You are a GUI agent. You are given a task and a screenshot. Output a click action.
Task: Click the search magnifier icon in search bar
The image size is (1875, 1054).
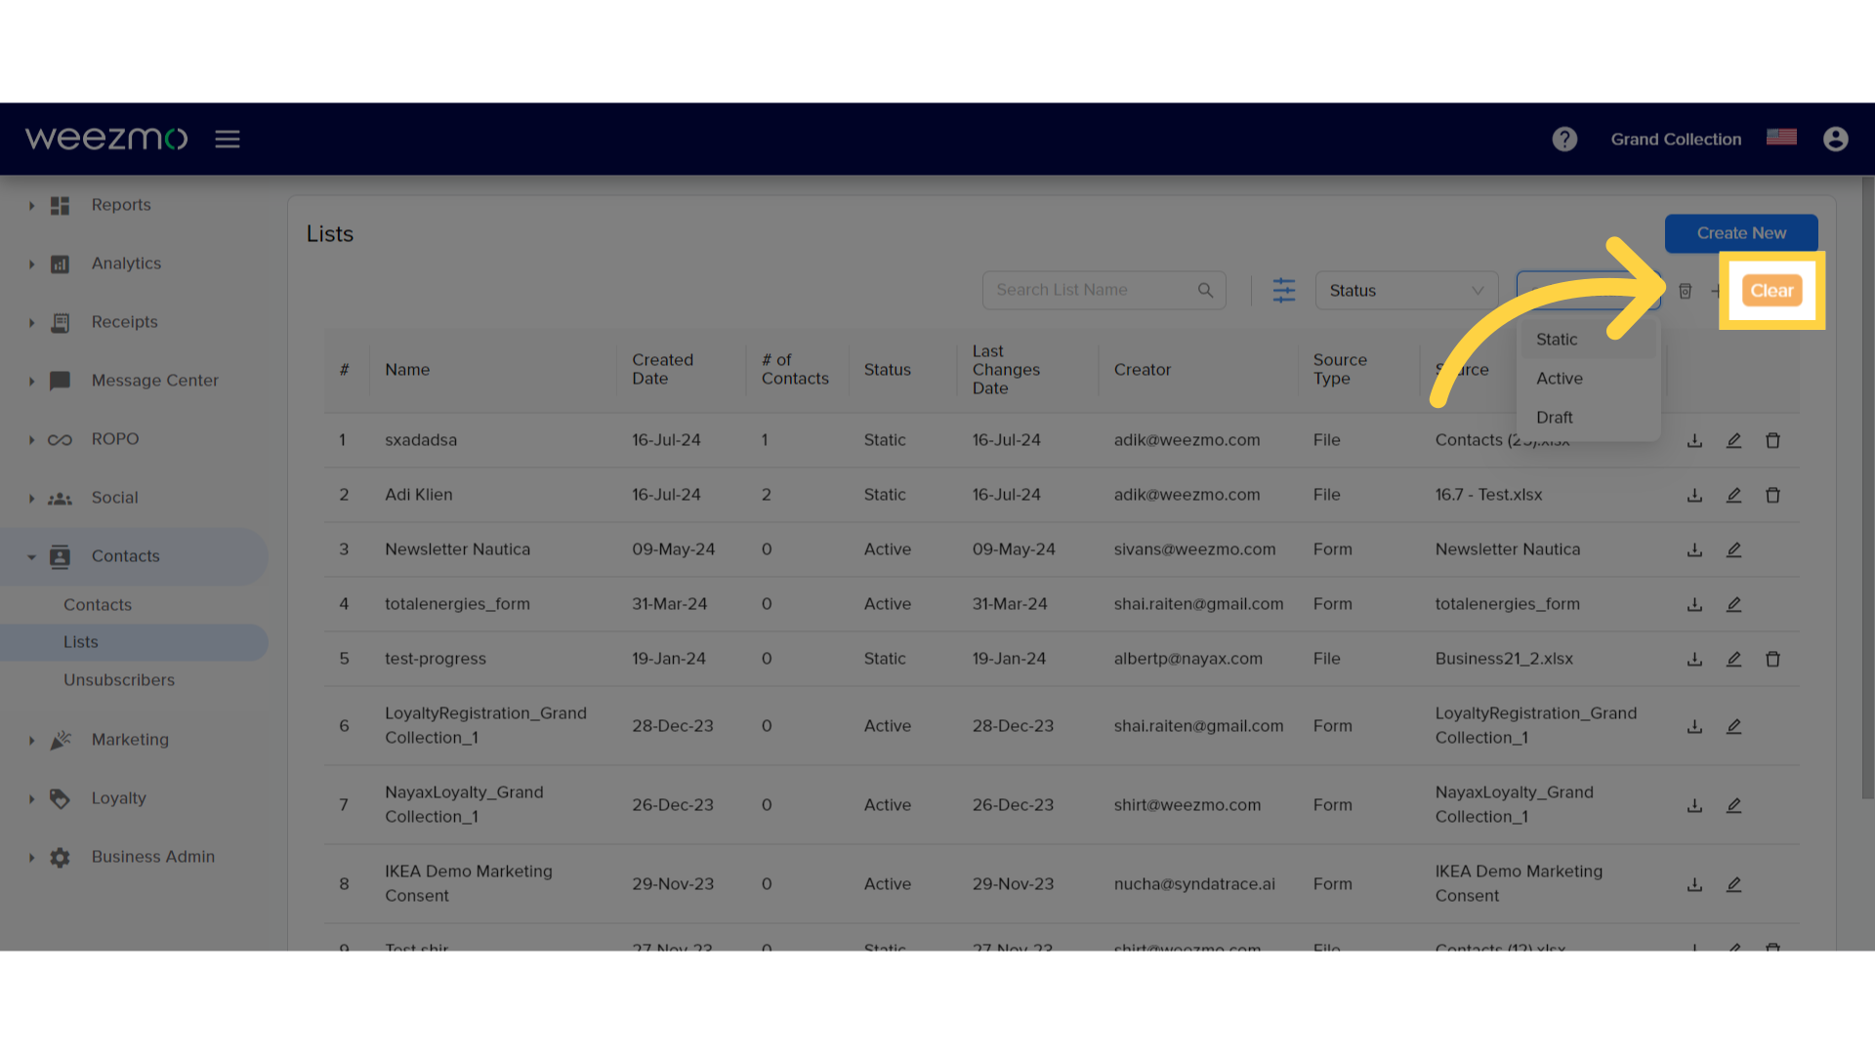click(1204, 290)
